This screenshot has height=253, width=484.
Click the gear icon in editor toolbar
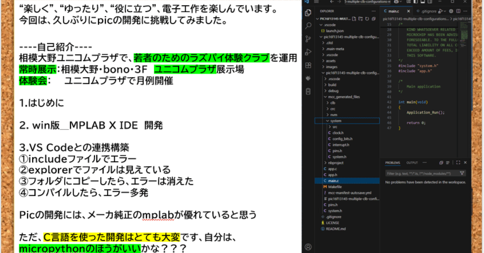[451, 11]
